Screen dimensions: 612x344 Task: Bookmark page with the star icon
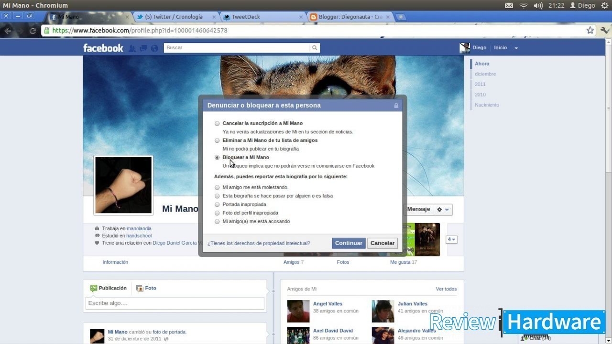click(x=590, y=30)
